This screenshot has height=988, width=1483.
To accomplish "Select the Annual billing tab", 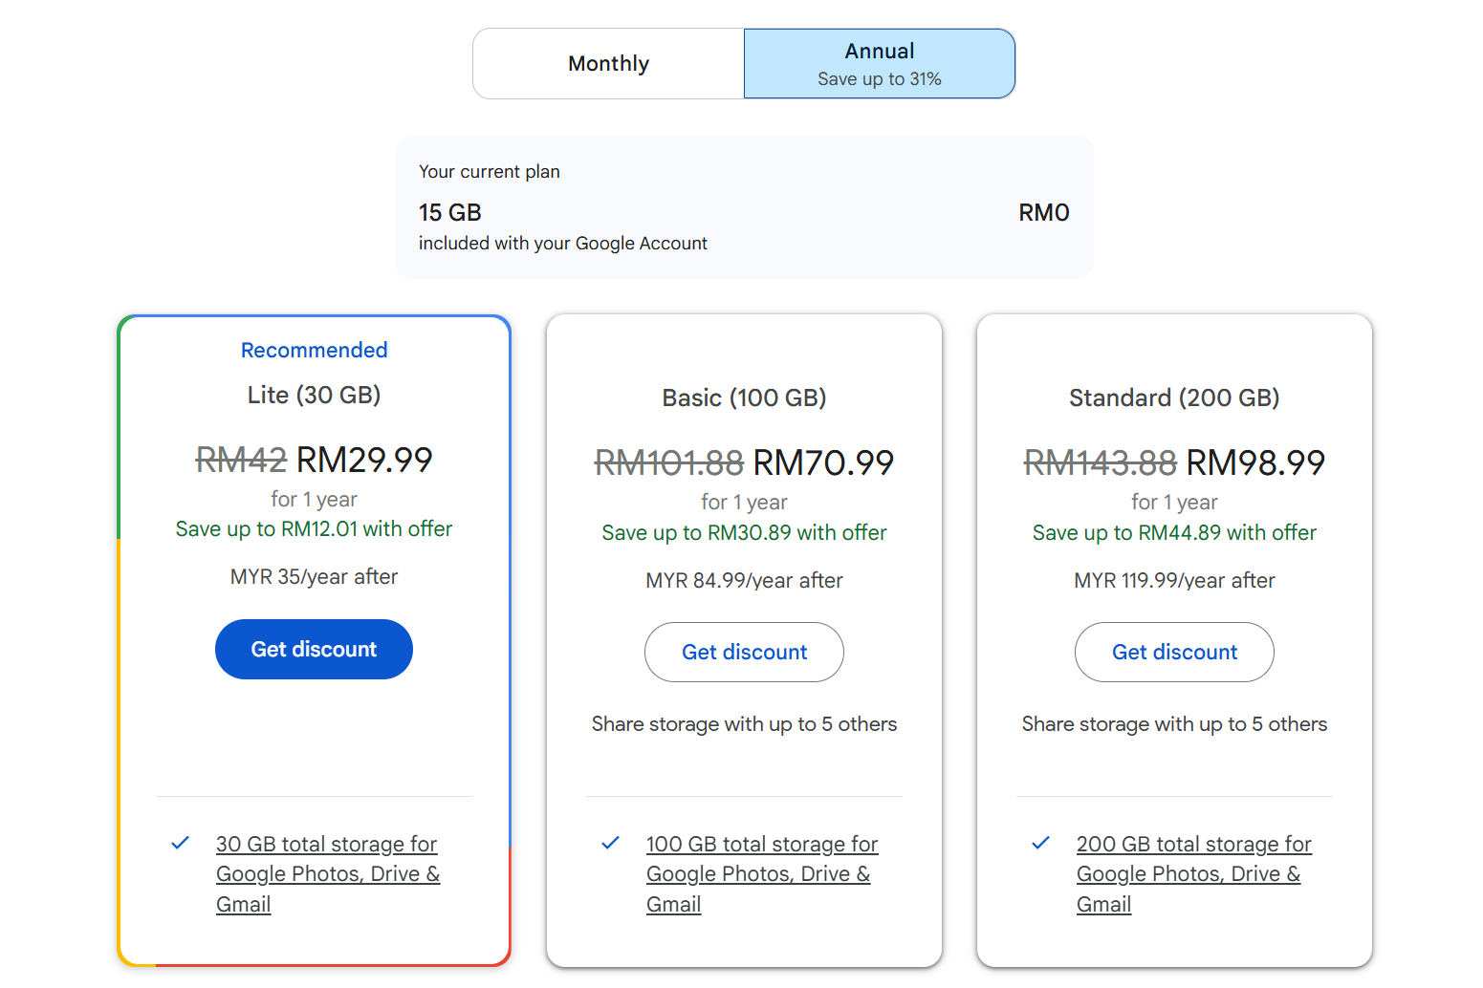I will (x=879, y=64).
